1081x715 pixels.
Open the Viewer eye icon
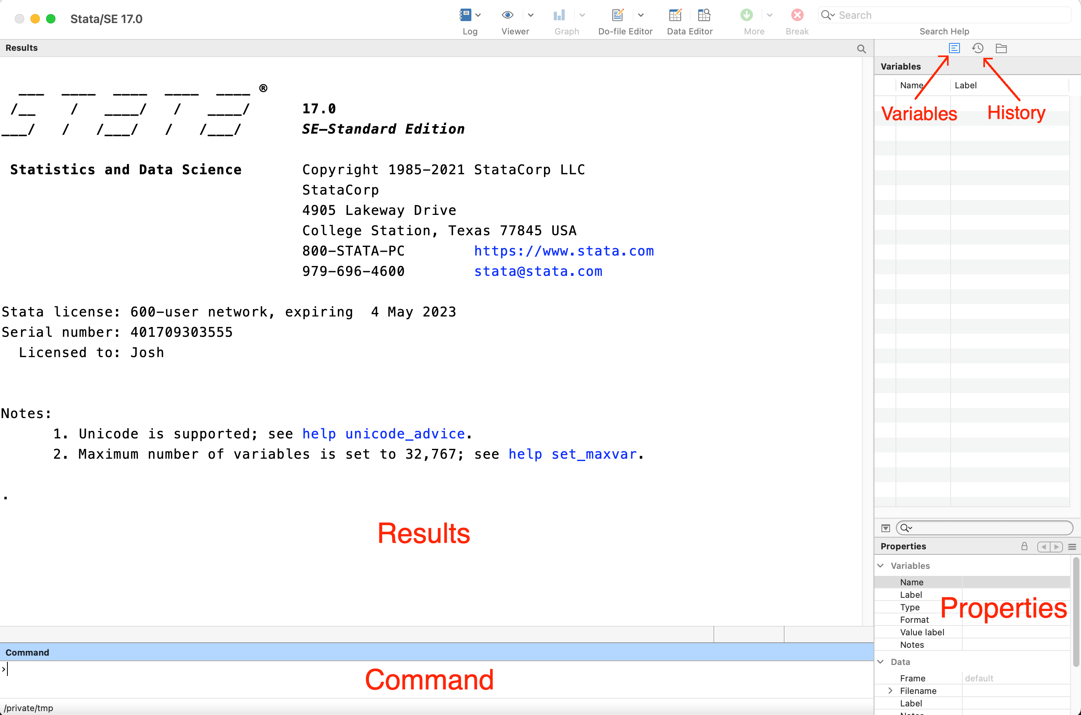point(507,15)
